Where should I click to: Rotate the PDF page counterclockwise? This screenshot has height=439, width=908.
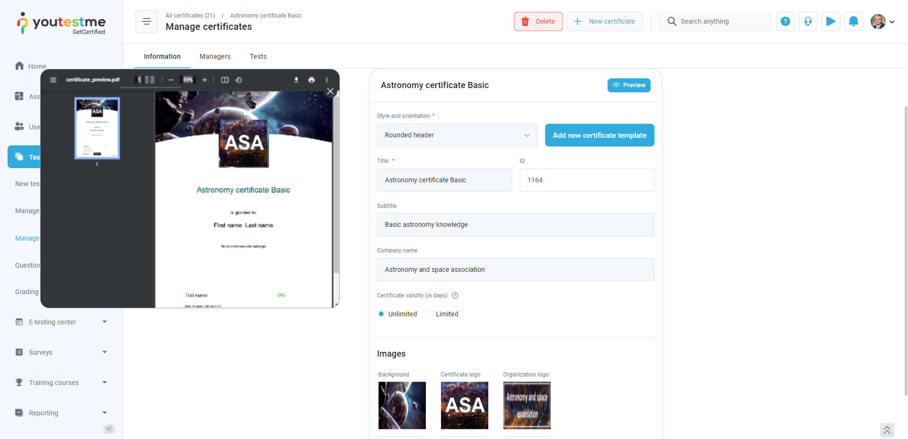tap(239, 80)
